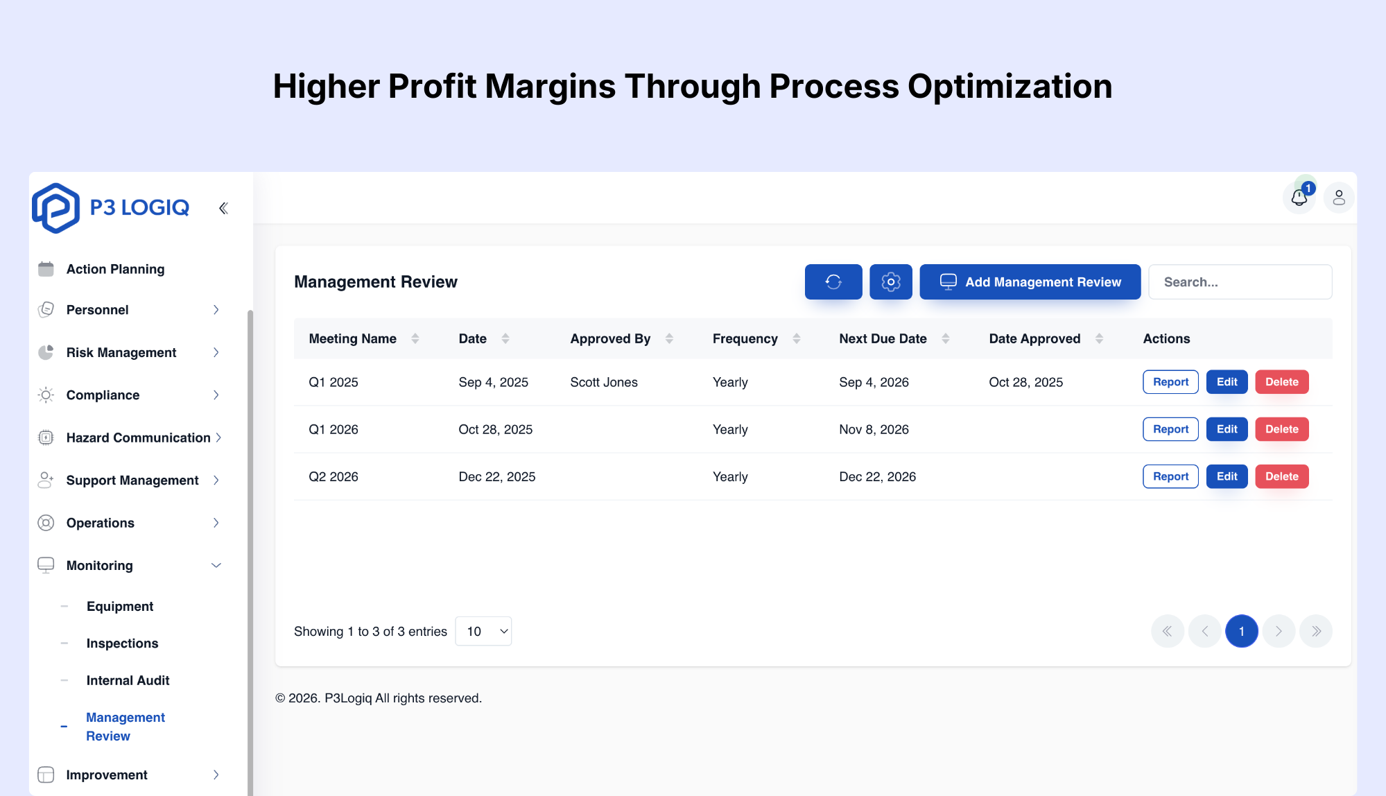Sort by Date Approved column arrows
Viewport: 1386px width, 796px height.
(1099, 338)
